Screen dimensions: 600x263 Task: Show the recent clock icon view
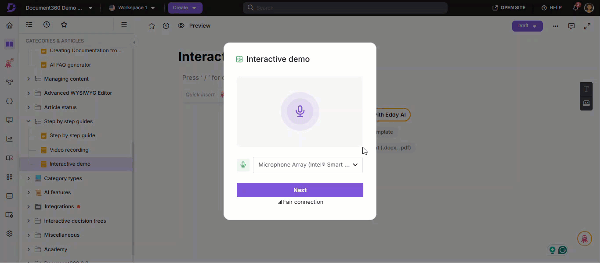pyautogui.click(x=47, y=25)
